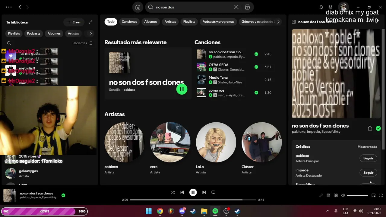Collapse the now playing panel icon
Viewport: 386px width, 217px height.
[x=294, y=22]
